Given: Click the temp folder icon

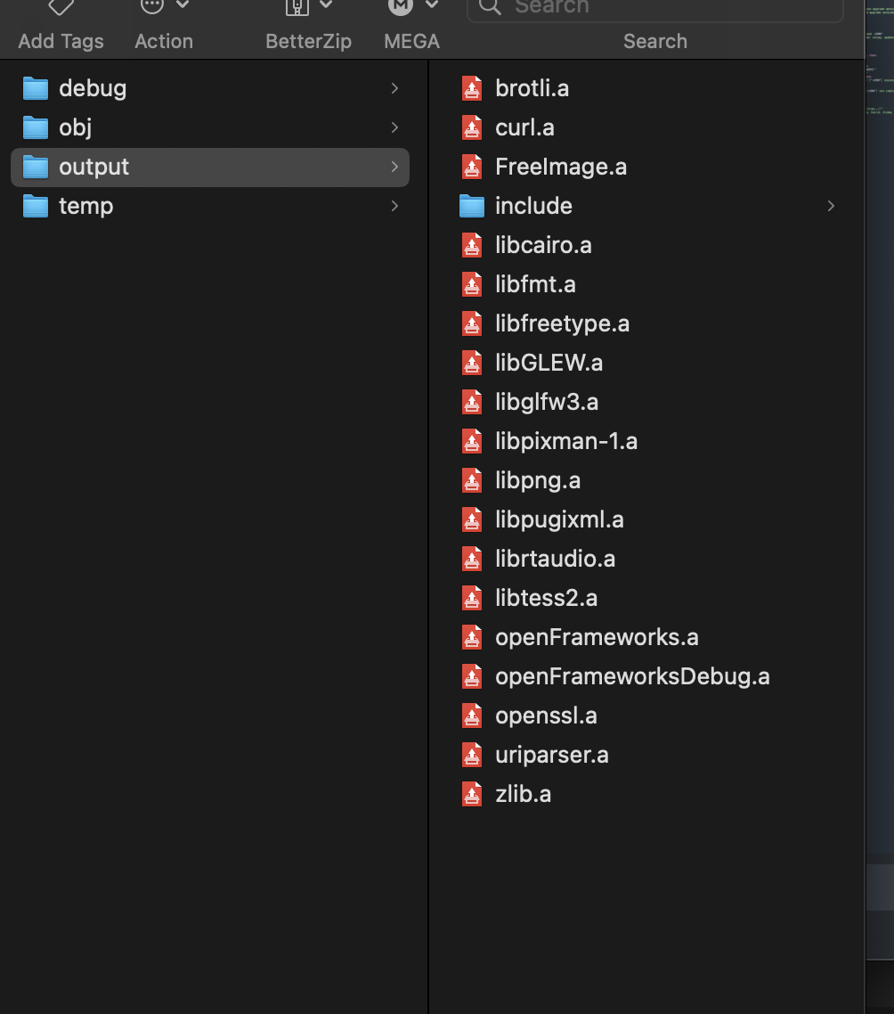Looking at the screenshot, I should (x=36, y=206).
